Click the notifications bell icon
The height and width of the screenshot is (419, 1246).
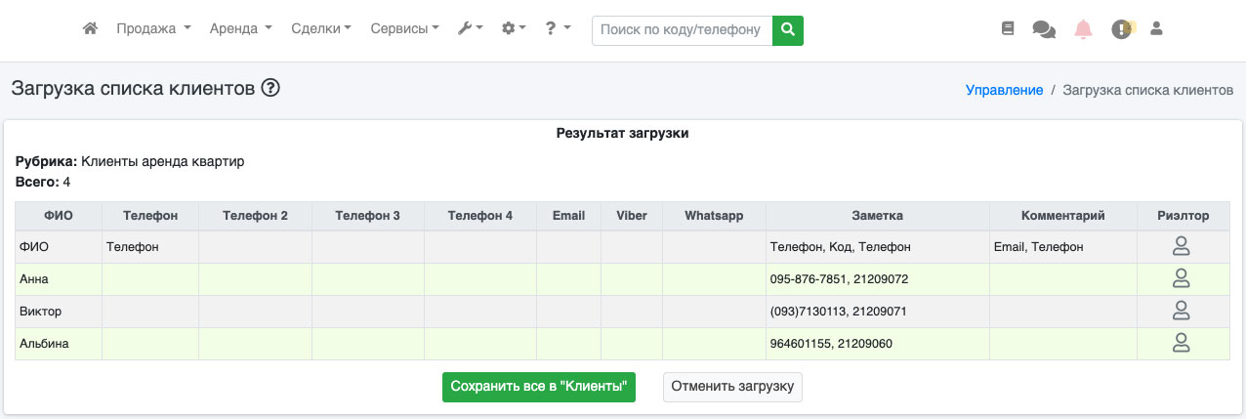[x=1083, y=29]
